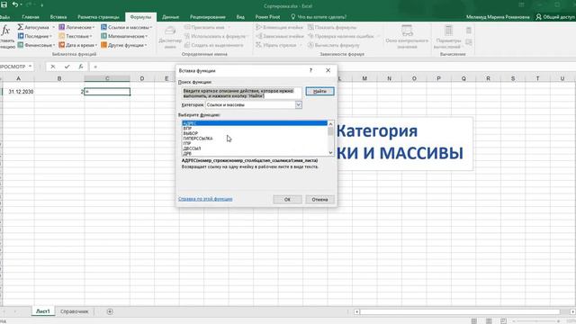
Task: Click Показать формулы in the ribbon
Action: pos(332,27)
